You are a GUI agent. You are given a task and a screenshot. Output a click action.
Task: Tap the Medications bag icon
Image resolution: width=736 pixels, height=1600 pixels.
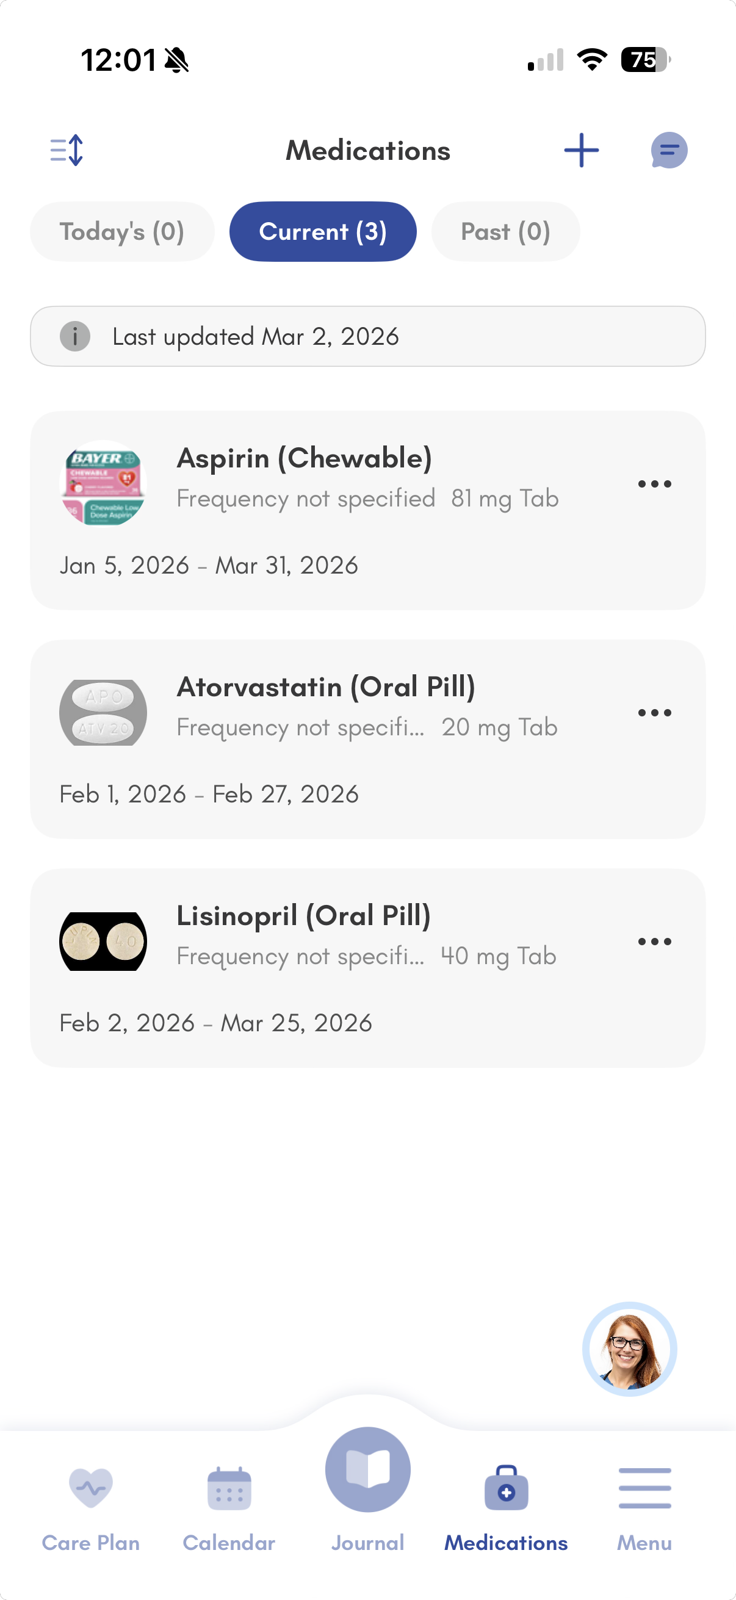506,1488
